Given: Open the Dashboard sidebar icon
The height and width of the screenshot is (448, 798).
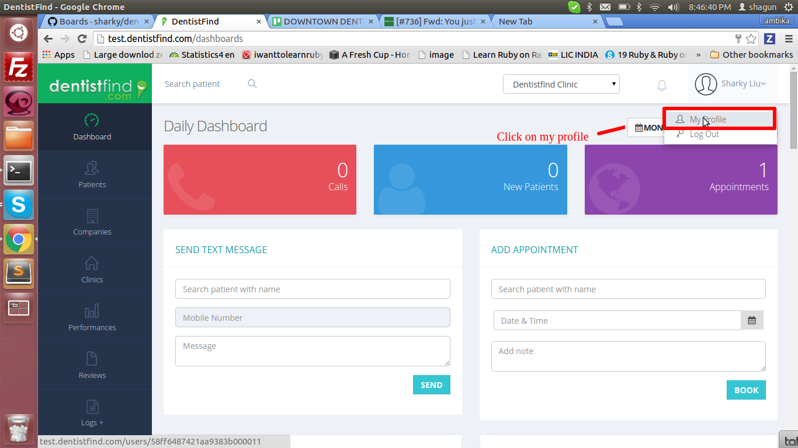Looking at the screenshot, I should pyautogui.click(x=92, y=120).
